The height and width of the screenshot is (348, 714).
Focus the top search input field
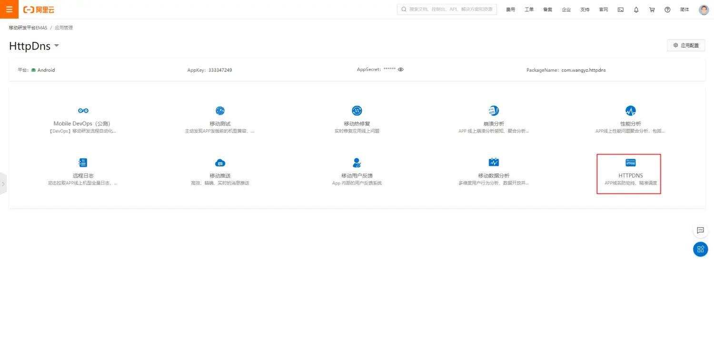coord(447,10)
